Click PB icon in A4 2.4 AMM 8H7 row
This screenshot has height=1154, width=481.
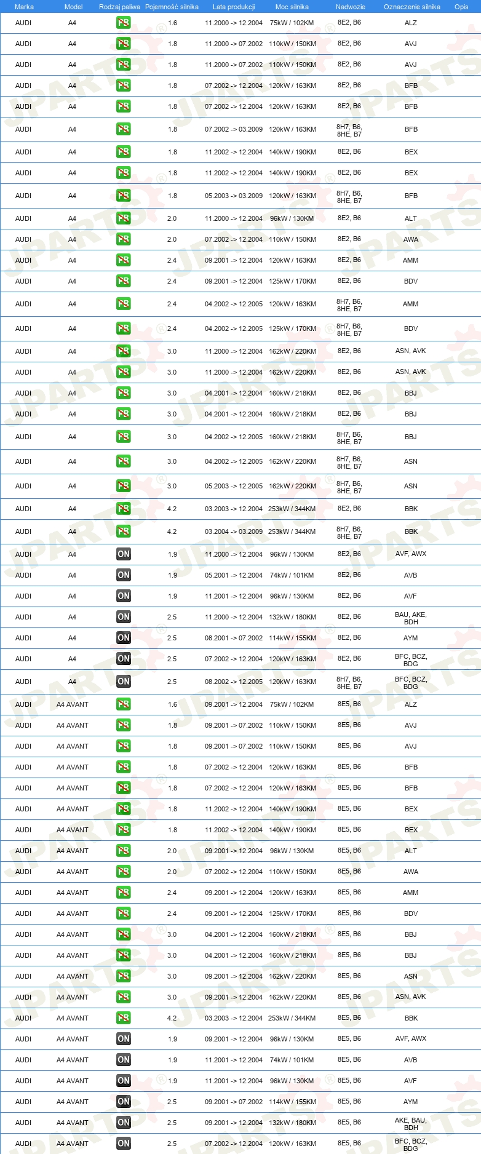point(123,304)
